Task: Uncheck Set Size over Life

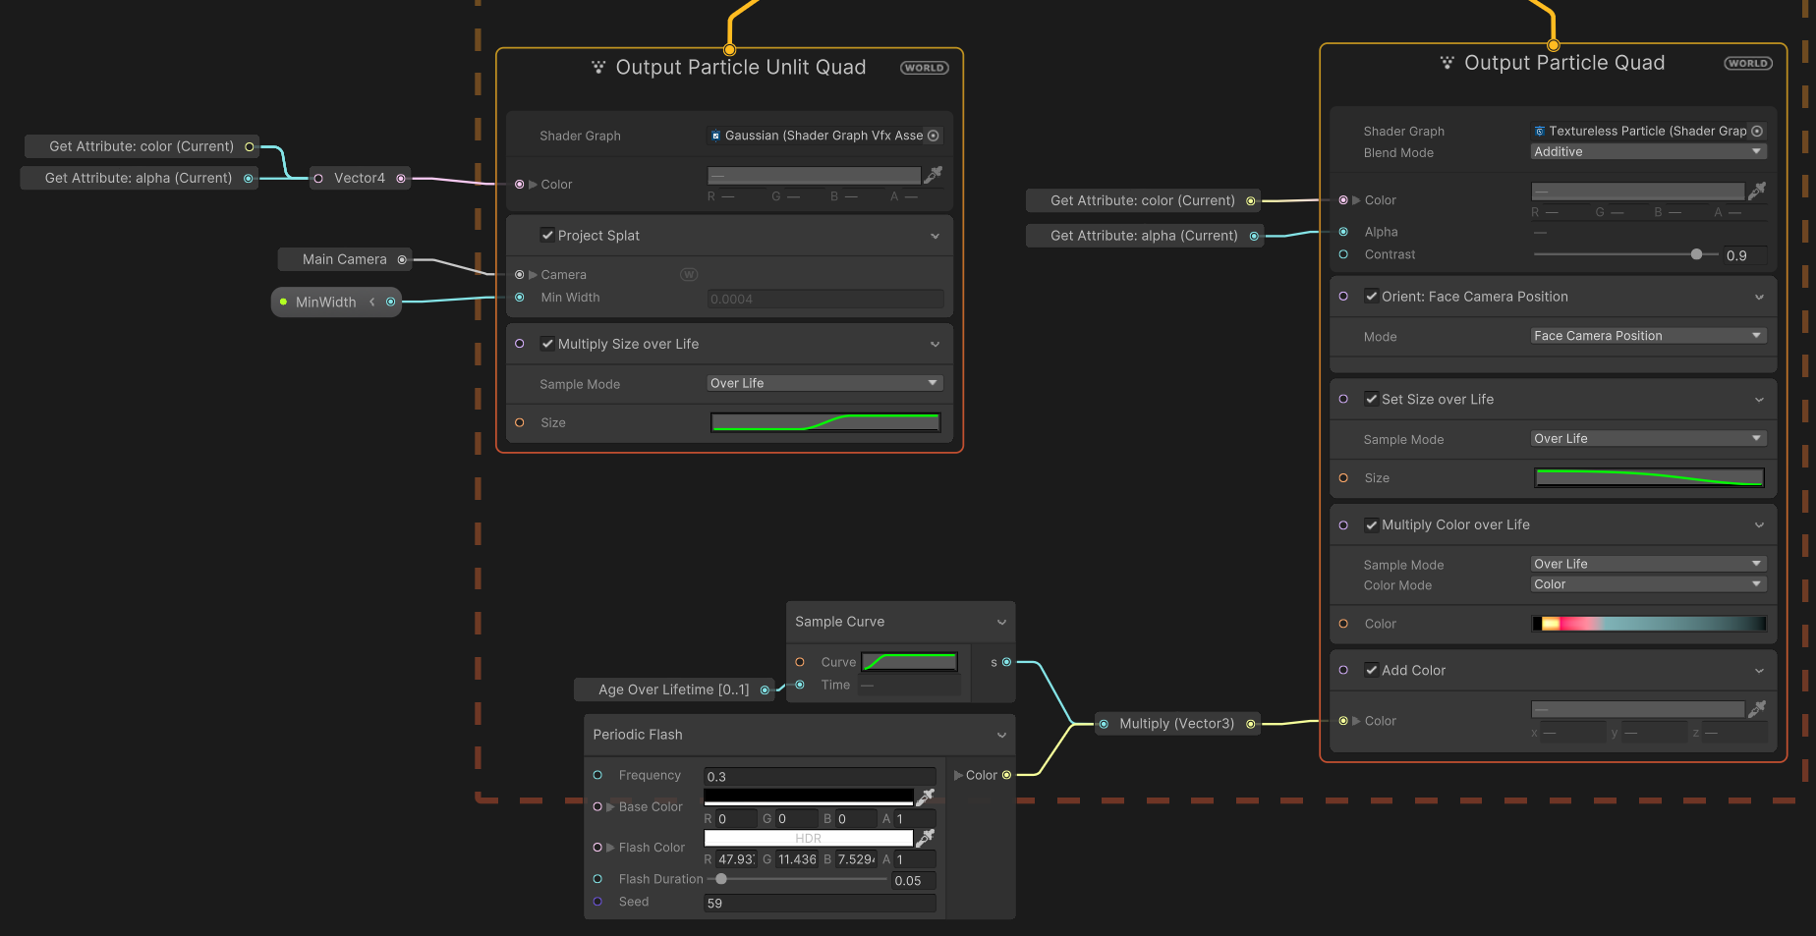Action: point(1372,399)
